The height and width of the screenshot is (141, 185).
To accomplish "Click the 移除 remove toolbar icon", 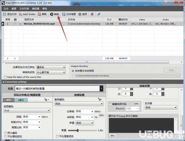I will click(x=39, y=14).
